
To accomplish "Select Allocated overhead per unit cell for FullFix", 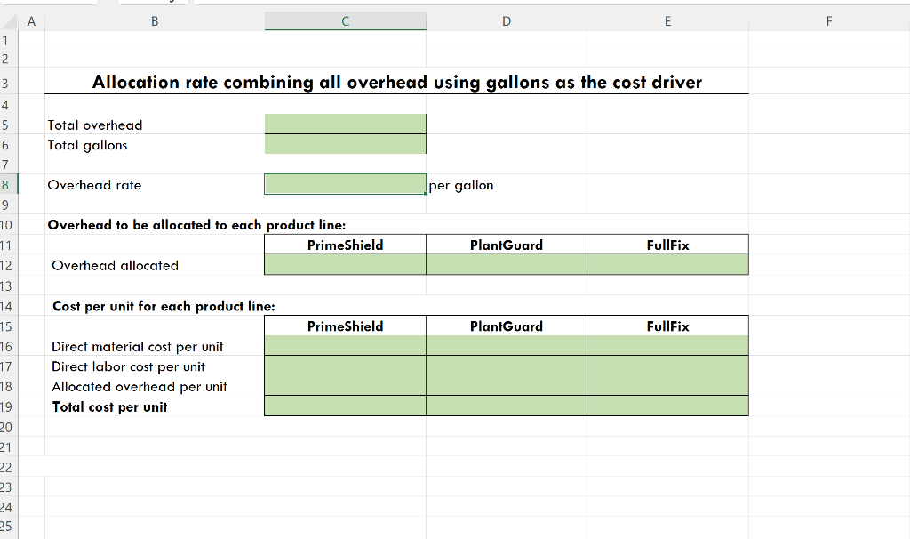I will tap(667, 386).
